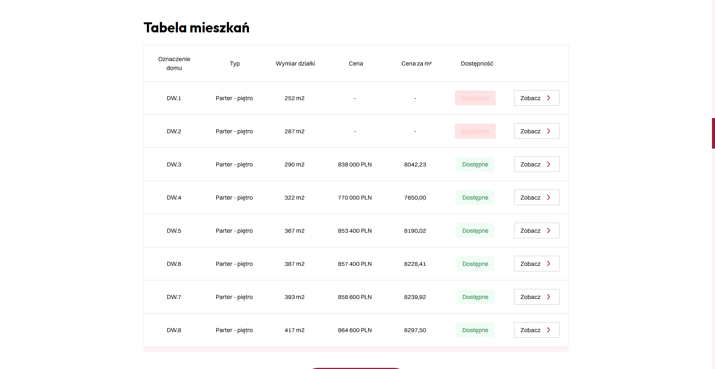Click the chevron arrow beside DW.3 Zobacz
Image resolution: width=715 pixels, height=369 pixels.
coord(548,164)
